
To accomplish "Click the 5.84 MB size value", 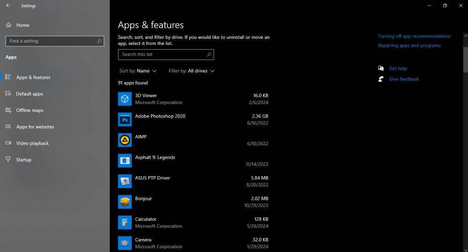I will (259, 178).
